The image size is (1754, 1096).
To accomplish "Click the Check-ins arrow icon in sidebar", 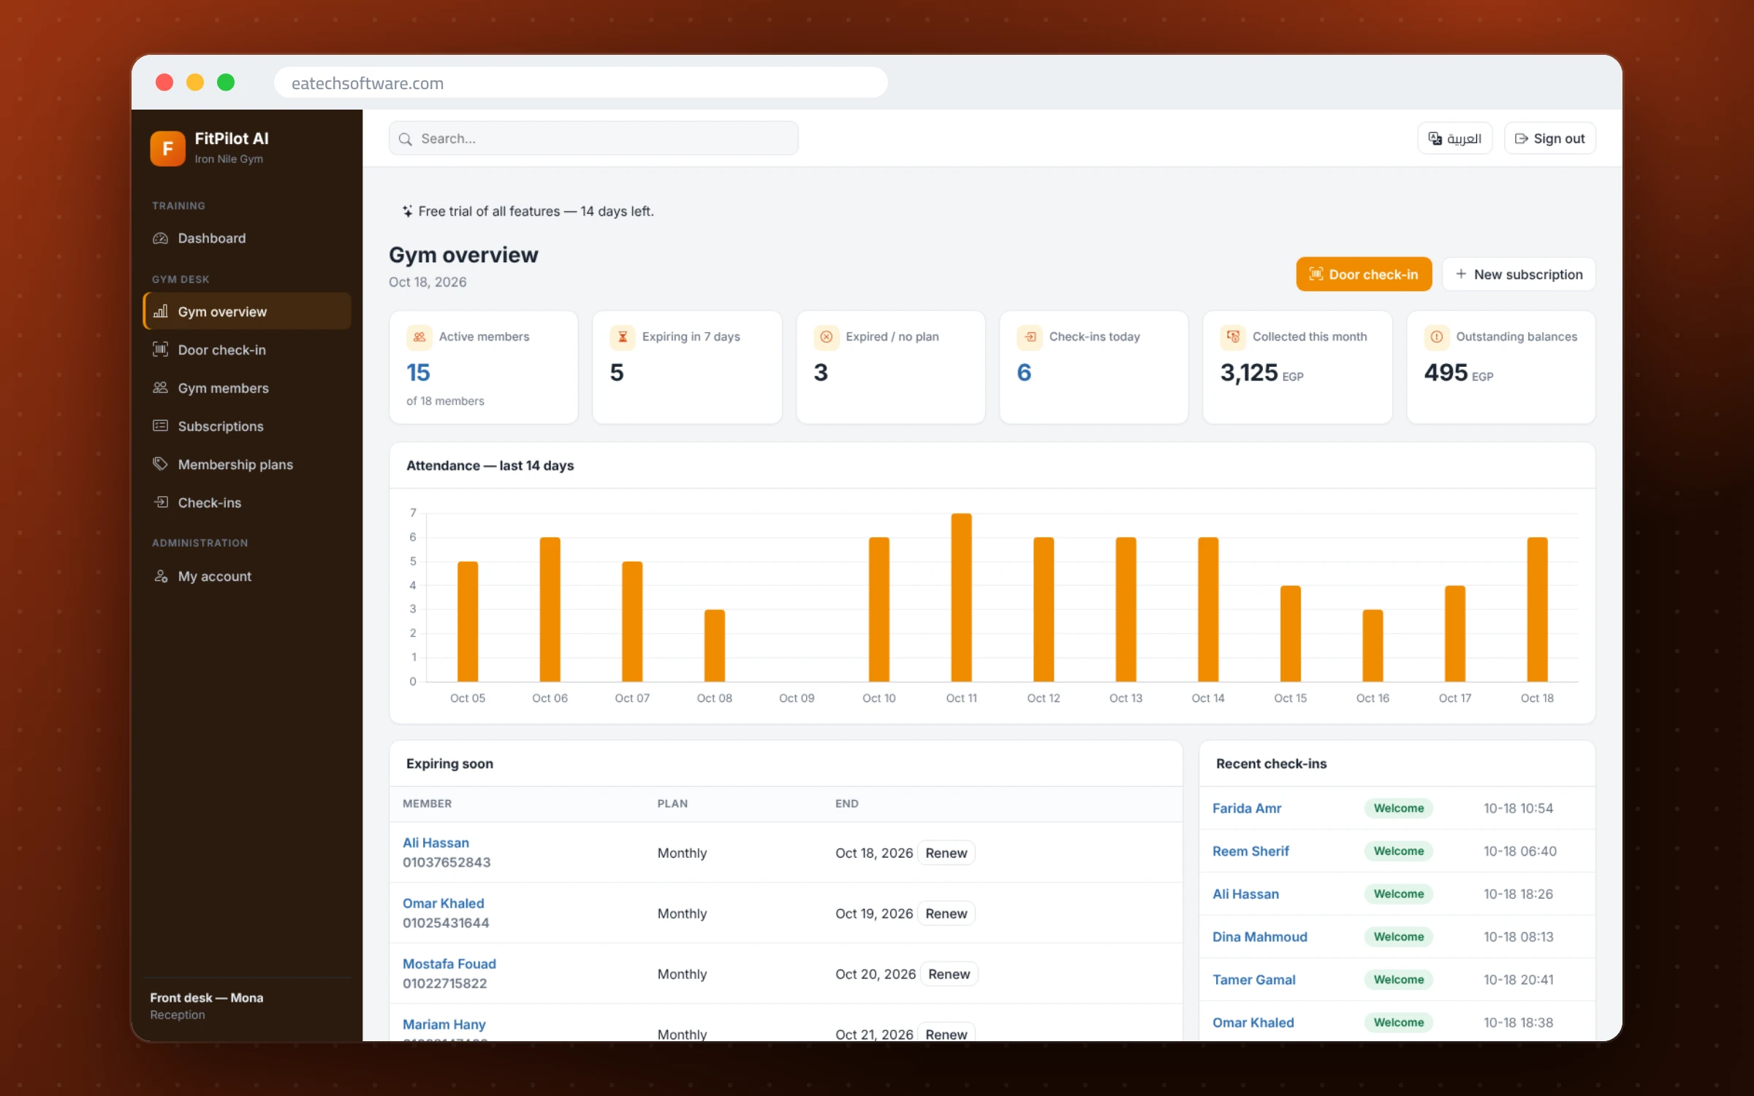I will [160, 502].
